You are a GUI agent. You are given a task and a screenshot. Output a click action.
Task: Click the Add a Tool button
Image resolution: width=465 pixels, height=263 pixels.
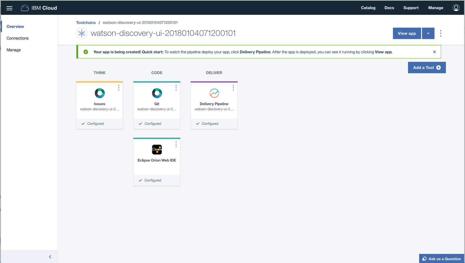coord(427,68)
